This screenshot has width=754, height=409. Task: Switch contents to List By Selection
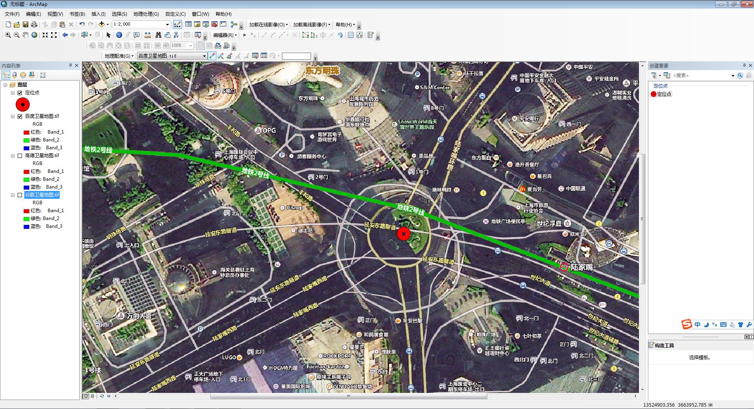pyautogui.click(x=32, y=75)
